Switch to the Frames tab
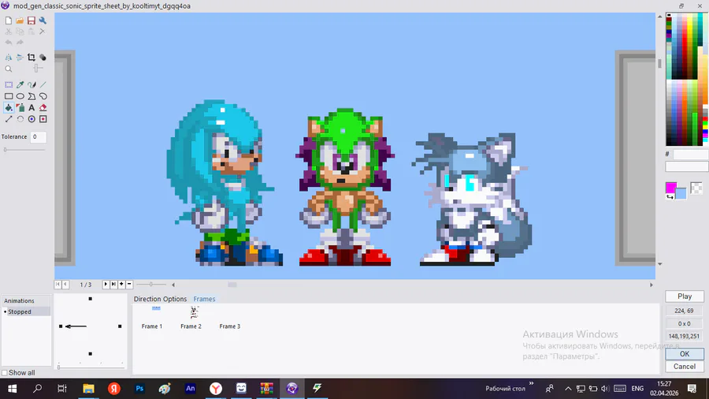The image size is (709, 399). point(204,299)
